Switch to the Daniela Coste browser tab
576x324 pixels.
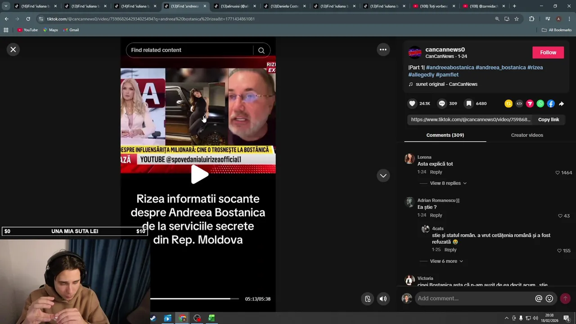point(284,6)
